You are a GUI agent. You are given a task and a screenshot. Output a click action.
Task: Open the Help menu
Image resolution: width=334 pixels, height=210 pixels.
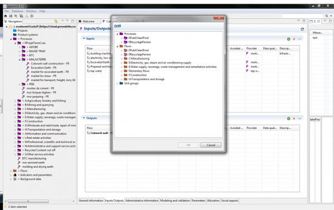click(x=42, y=11)
